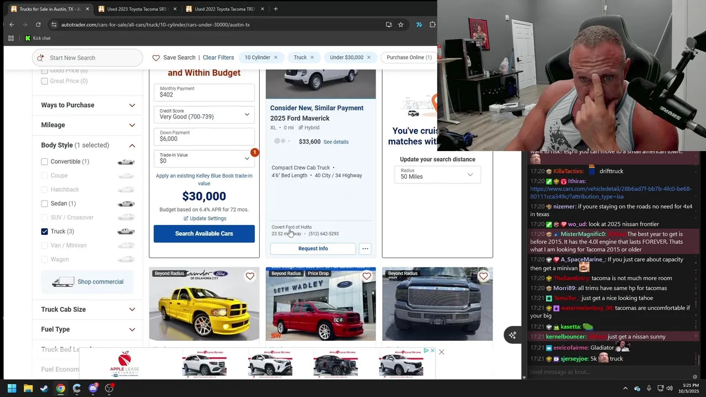Expand the Mileage filter section
Image resolution: width=706 pixels, height=397 pixels.
tap(88, 125)
